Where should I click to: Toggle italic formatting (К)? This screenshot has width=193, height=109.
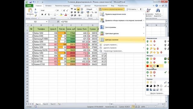coord(46,15)
